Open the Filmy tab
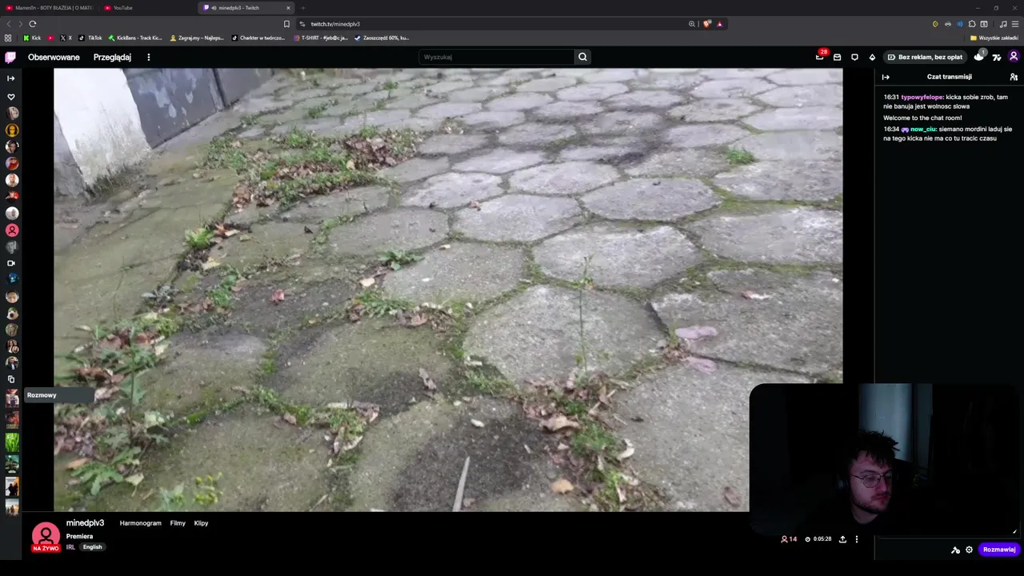Screen dimensions: 1024x576 point(178,523)
